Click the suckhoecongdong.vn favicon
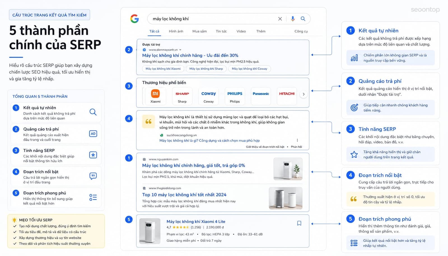 coord(162,135)
